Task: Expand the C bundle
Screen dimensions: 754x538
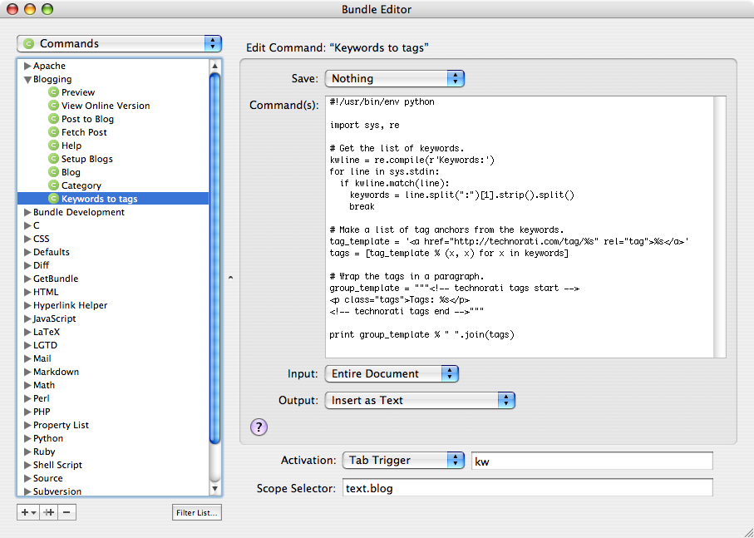Action: click(27, 225)
